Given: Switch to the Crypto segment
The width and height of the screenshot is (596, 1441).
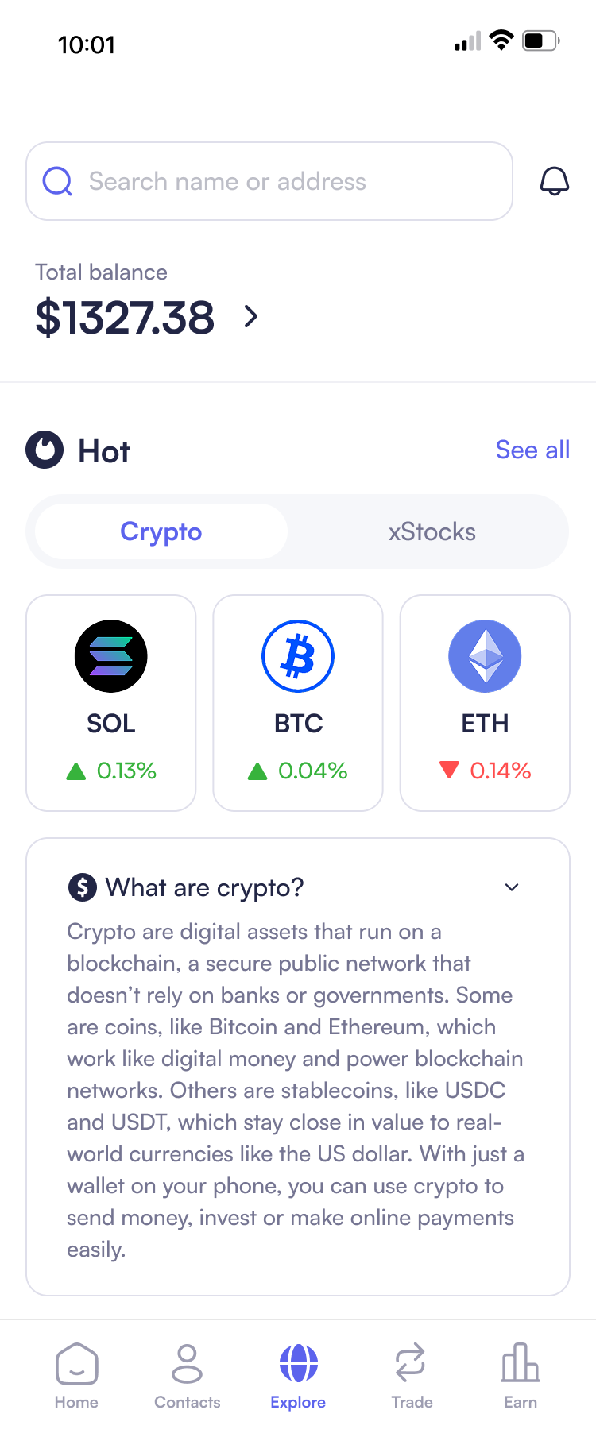Looking at the screenshot, I should click(x=161, y=531).
